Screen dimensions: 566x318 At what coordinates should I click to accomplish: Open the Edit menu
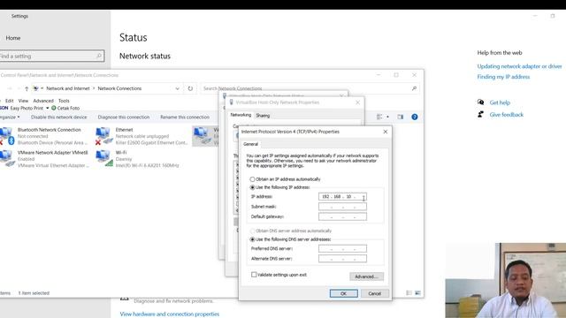coord(10,101)
